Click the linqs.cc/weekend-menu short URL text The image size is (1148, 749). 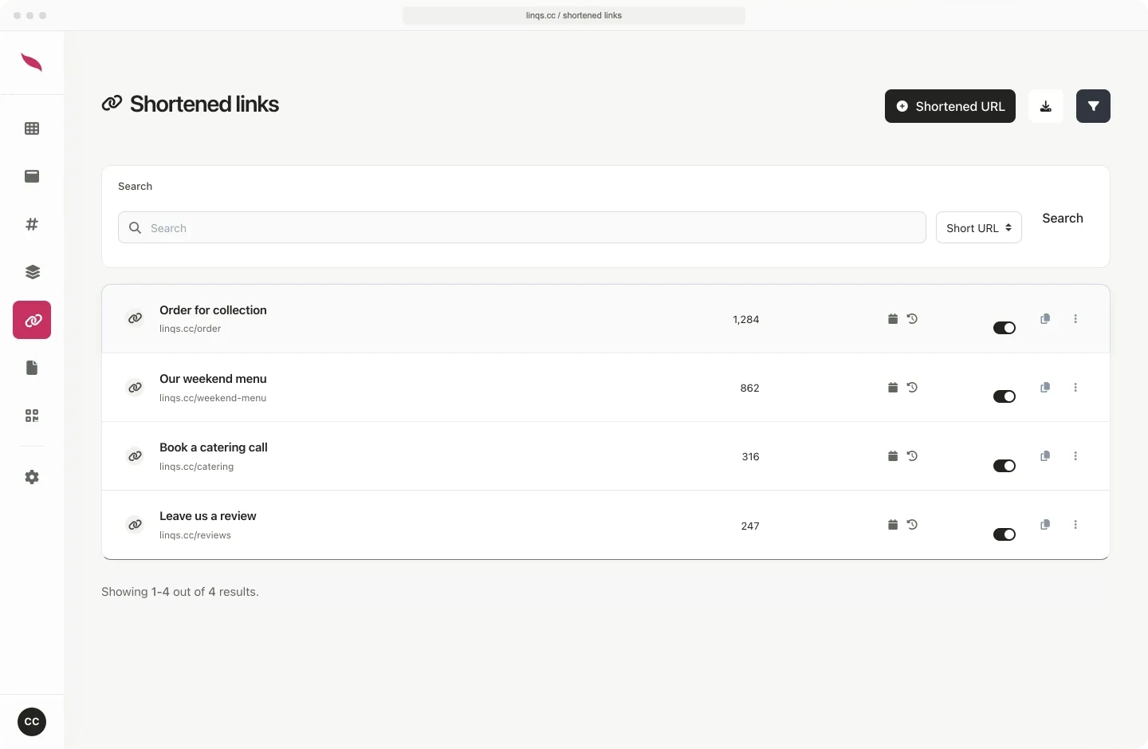tap(213, 398)
